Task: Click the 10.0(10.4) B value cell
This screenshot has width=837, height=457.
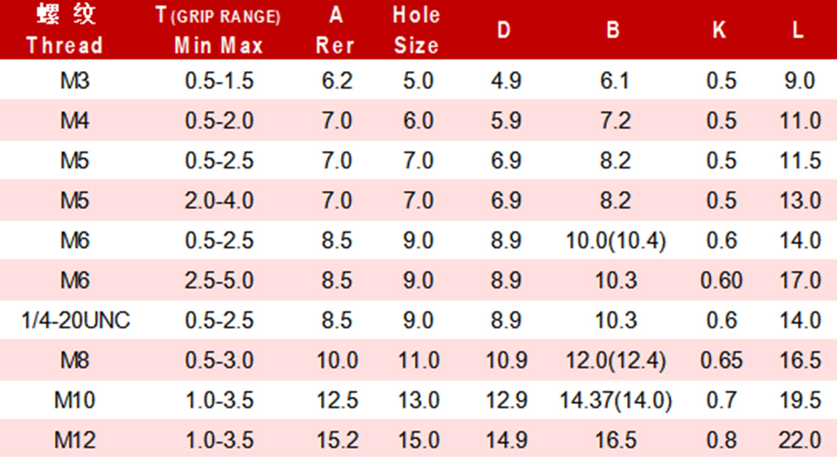Action: 615,241
